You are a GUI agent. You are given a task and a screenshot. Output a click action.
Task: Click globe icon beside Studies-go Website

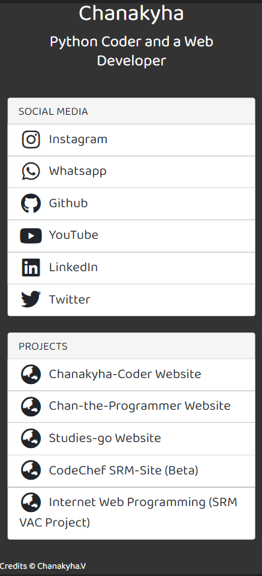[x=31, y=438]
